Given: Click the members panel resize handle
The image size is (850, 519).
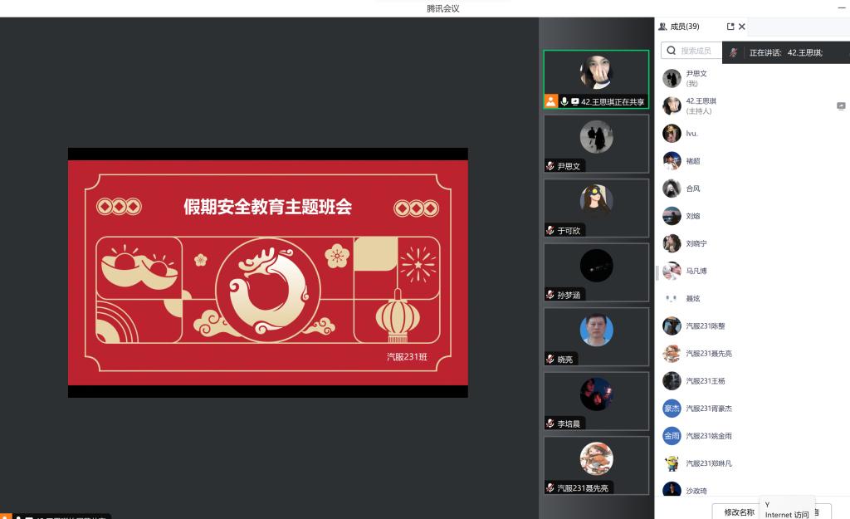Looking at the screenshot, I should click(657, 272).
